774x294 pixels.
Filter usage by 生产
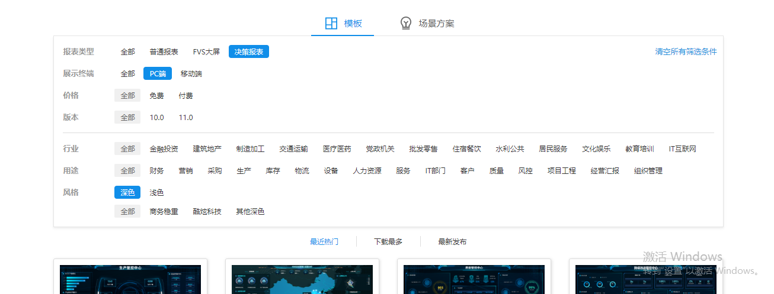point(244,170)
